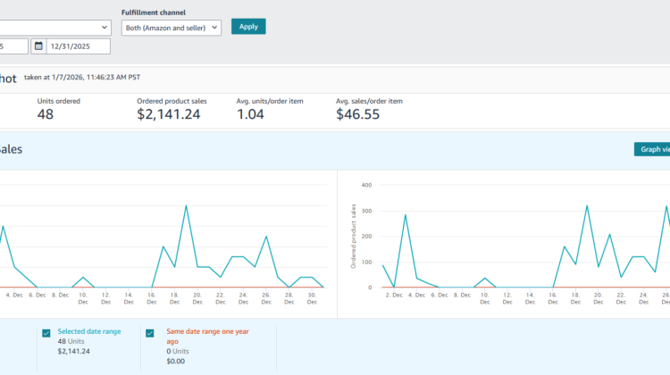Open the Fulfillment channel dropdown
The width and height of the screenshot is (670, 375).
[171, 27]
